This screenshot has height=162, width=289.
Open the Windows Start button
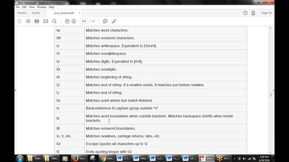click(x=20, y=158)
